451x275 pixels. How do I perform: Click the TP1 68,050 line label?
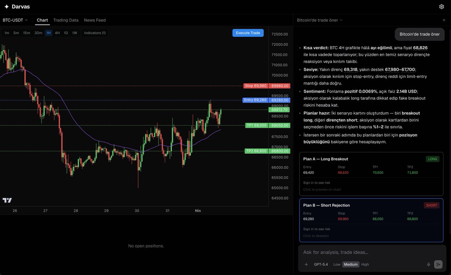(x=256, y=125)
